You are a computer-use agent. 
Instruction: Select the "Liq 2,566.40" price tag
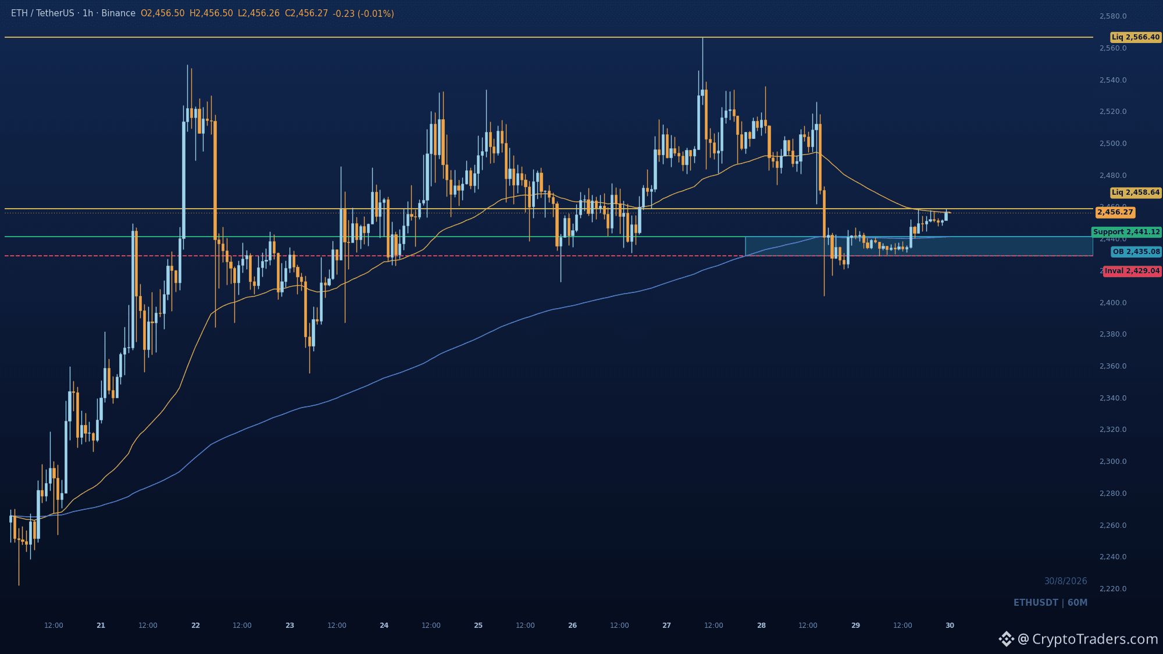(1136, 37)
